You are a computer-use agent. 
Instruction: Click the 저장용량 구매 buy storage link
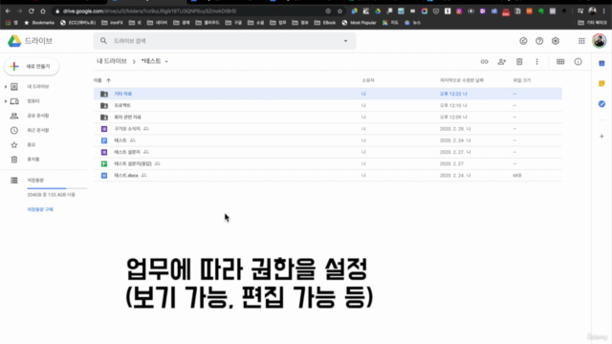(x=40, y=209)
